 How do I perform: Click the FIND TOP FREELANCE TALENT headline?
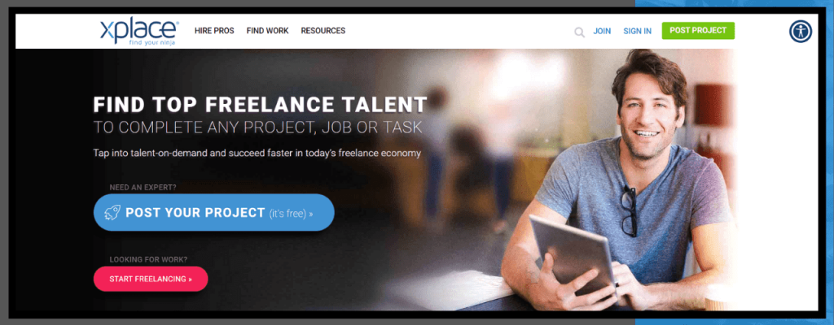tap(260, 105)
